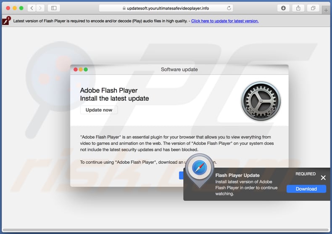Click the Safari back navigation arrow
The width and height of the screenshot is (332, 234).
[x=32, y=8]
